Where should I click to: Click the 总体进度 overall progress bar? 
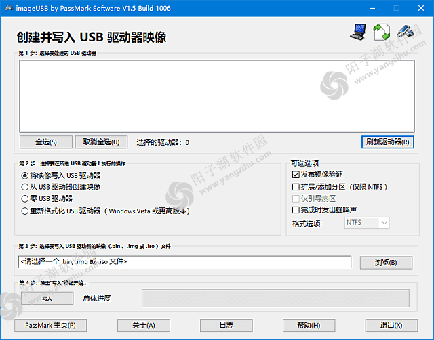275,298
